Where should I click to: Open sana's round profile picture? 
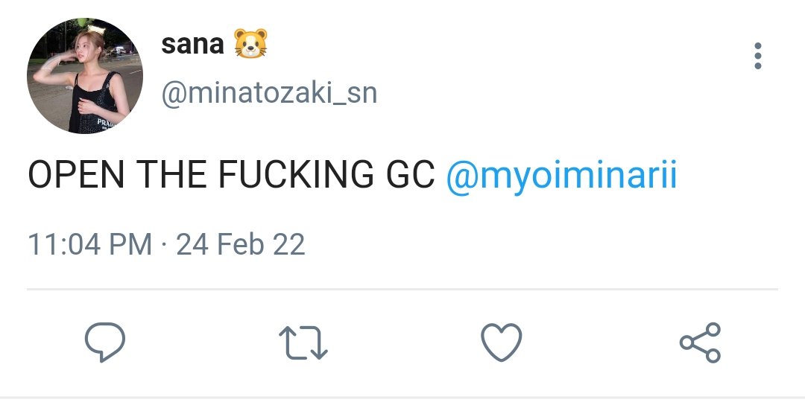[85, 76]
